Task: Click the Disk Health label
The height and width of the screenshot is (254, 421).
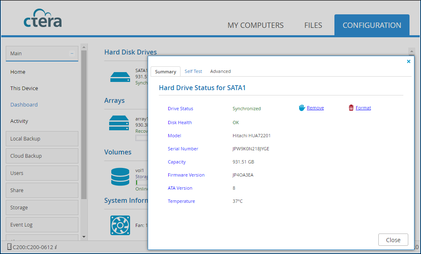Action: (x=180, y=122)
